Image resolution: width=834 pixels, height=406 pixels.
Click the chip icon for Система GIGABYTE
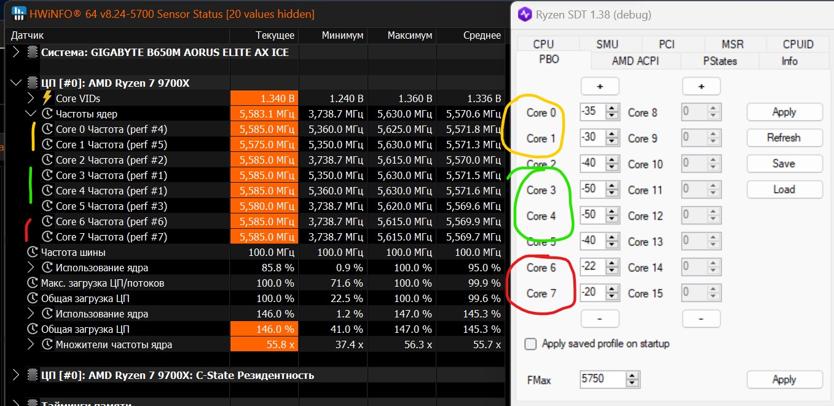click(x=33, y=52)
